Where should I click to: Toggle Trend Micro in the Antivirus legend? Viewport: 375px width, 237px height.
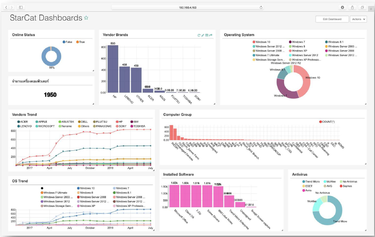(311, 182)
